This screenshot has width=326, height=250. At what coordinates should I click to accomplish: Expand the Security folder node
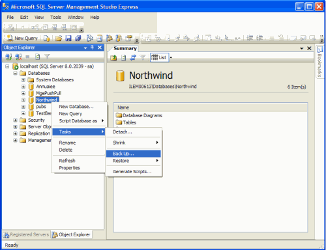click(15, 120)
